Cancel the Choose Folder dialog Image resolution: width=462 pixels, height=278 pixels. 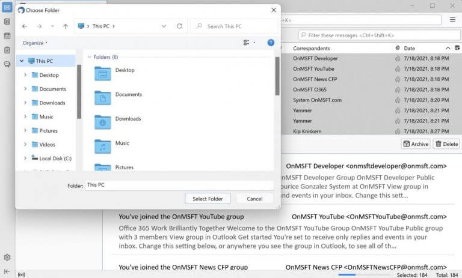point(254,199)
